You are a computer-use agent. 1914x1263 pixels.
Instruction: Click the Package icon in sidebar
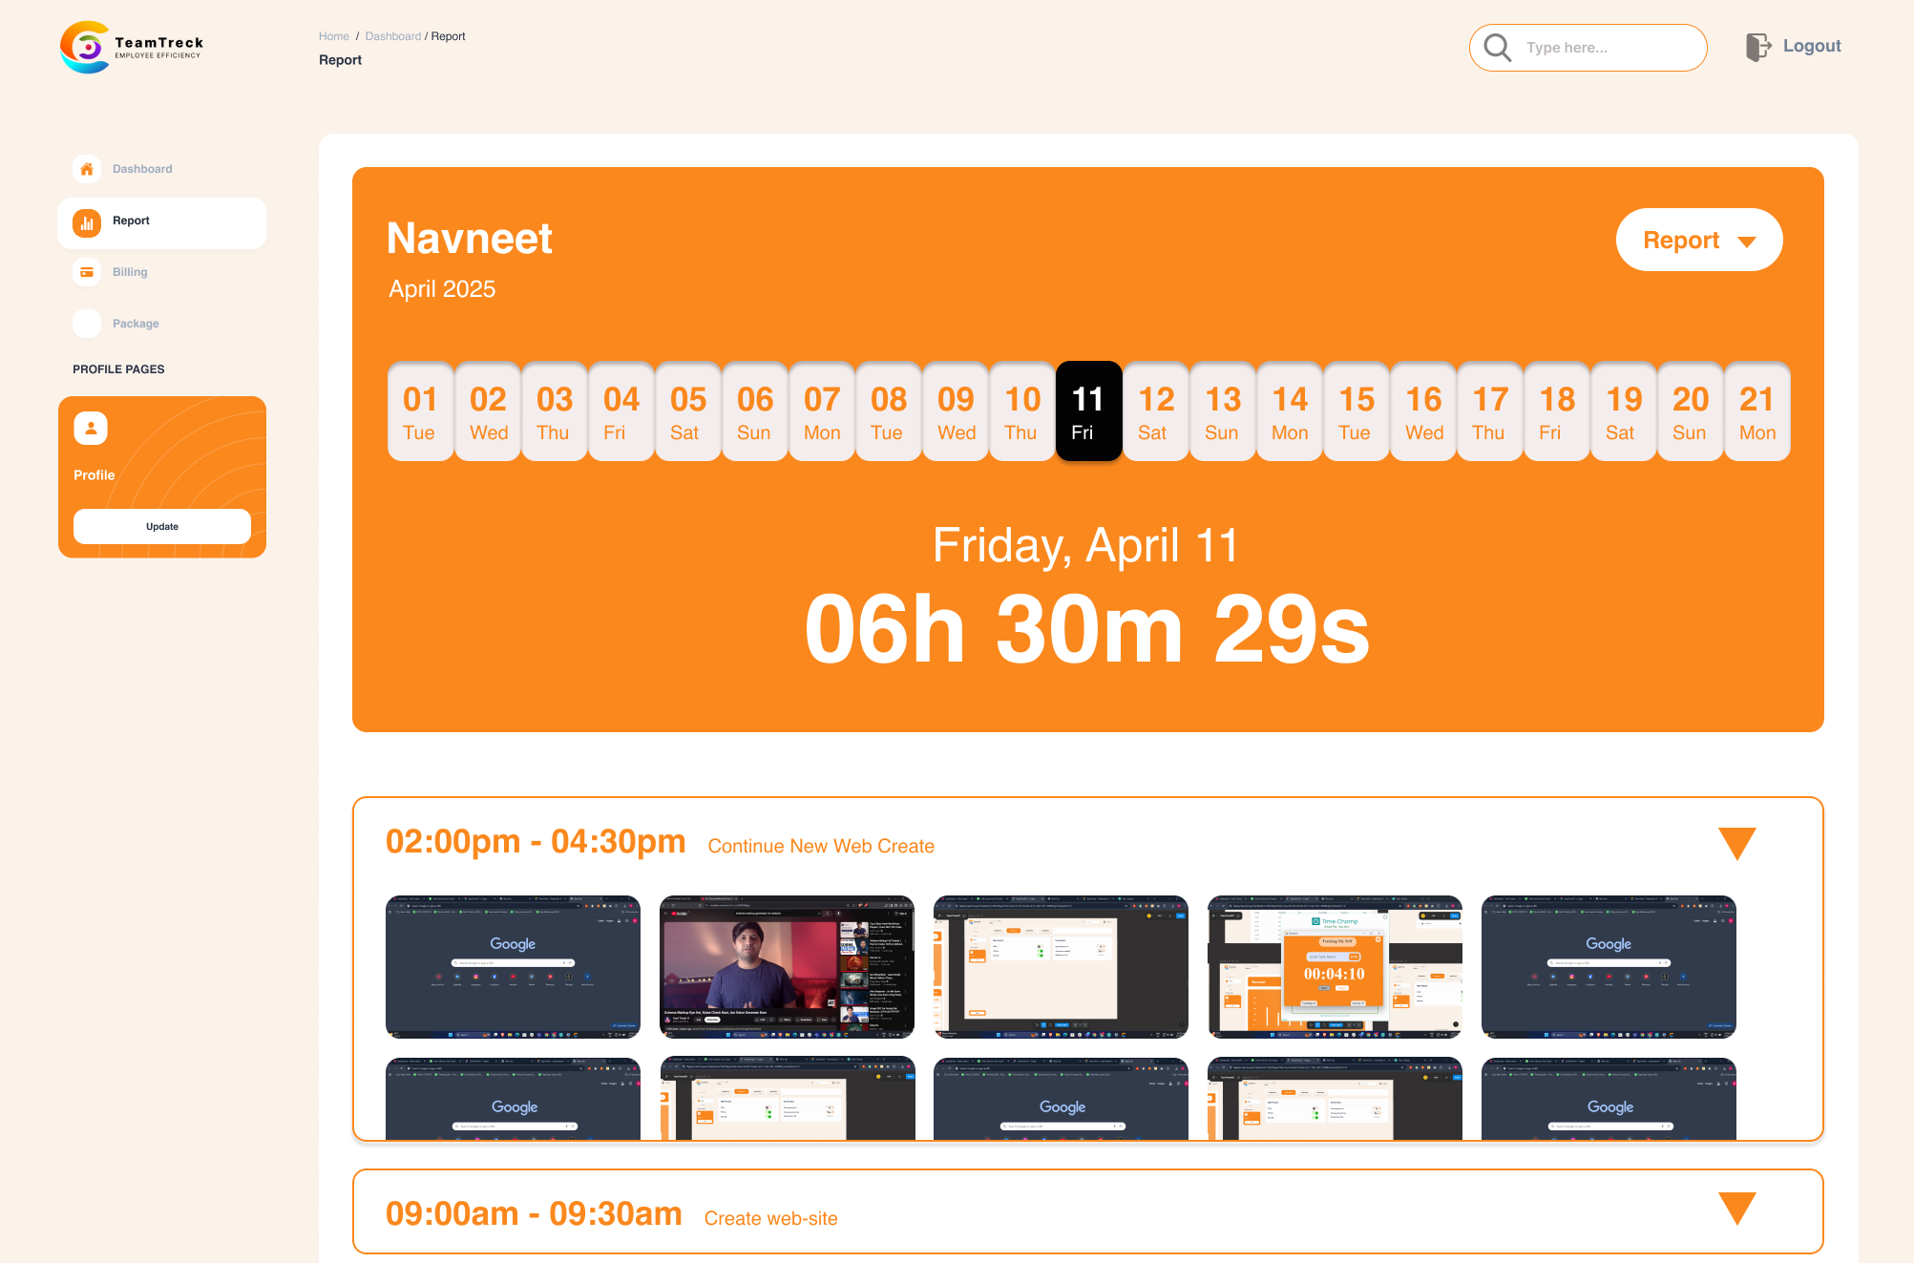[x=87, y=324]
